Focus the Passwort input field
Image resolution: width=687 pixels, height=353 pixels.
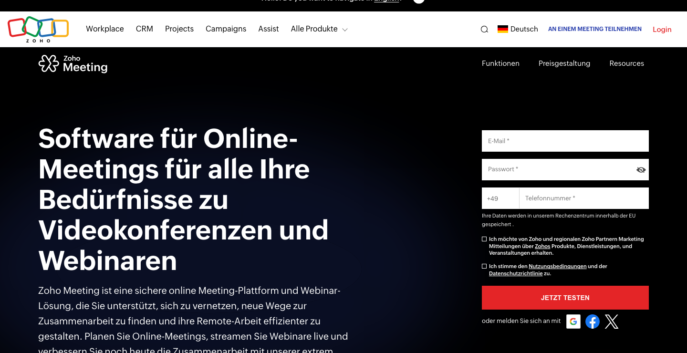[x=565, y=170]
